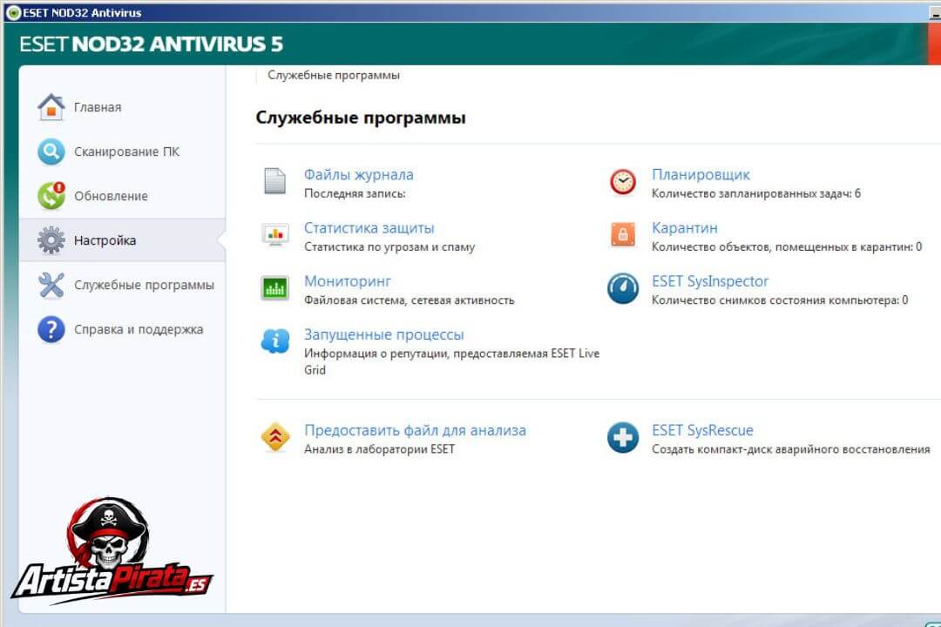The width and height of the screenshot is (941, 627).
Task: Switch to Служебные программы in sidebar
Action: 144,285
